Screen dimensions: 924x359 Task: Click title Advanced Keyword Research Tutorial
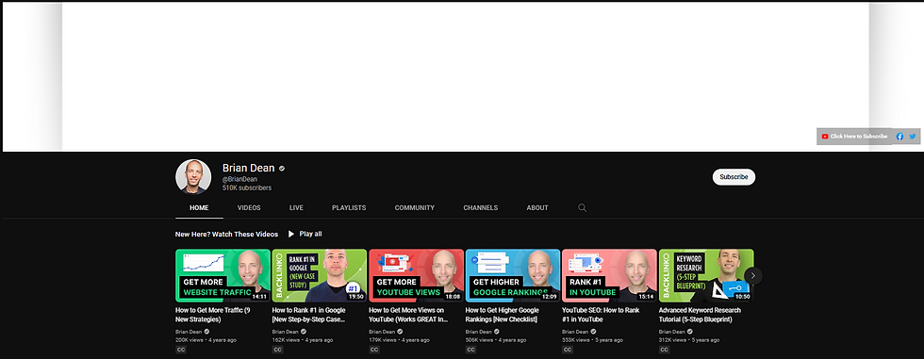coord(700,315)
